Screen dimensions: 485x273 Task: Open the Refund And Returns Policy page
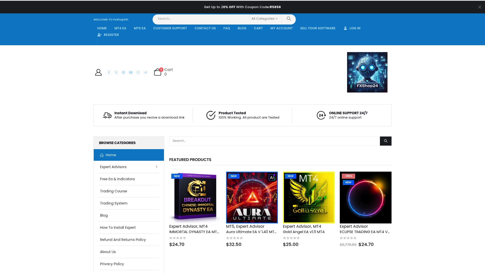coord(123,240)
